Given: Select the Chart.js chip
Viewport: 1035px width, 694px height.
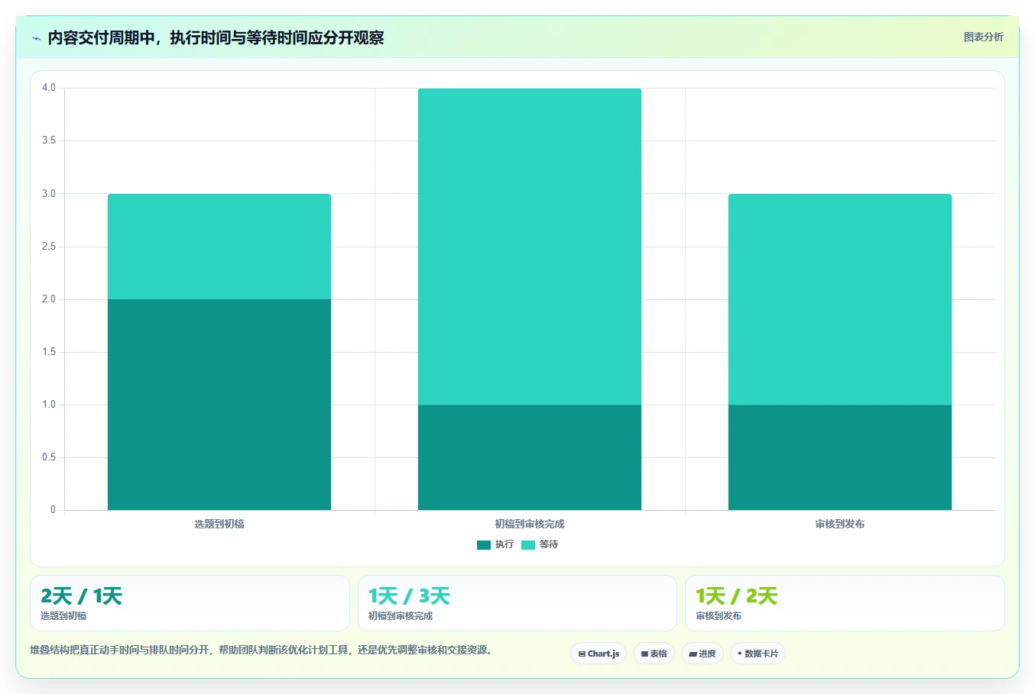Looking at the screenshot, I should coord(599,654).
